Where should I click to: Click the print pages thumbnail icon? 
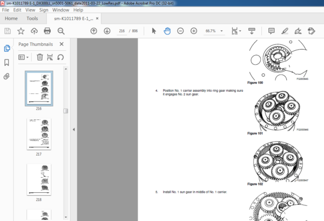click(x=50, y=57)
